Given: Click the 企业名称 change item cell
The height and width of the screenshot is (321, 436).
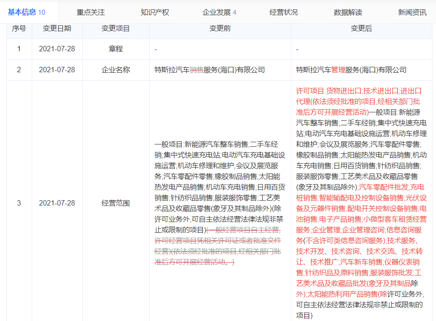Looking at the screenshot, I should 116,70.
